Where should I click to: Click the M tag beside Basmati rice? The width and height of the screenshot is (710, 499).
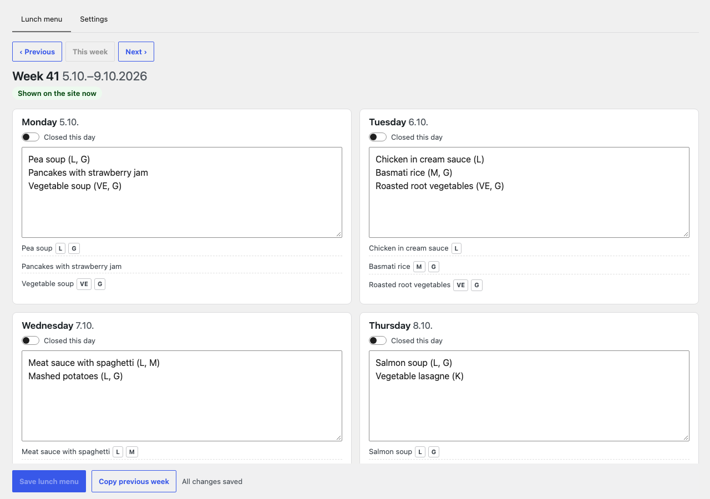[419, 267]
